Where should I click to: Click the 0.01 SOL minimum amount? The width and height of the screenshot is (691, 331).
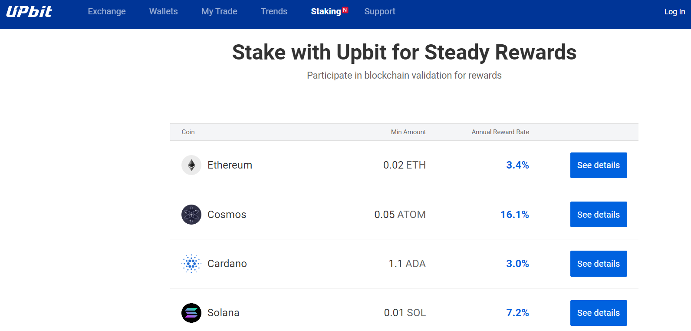(405, 313)
